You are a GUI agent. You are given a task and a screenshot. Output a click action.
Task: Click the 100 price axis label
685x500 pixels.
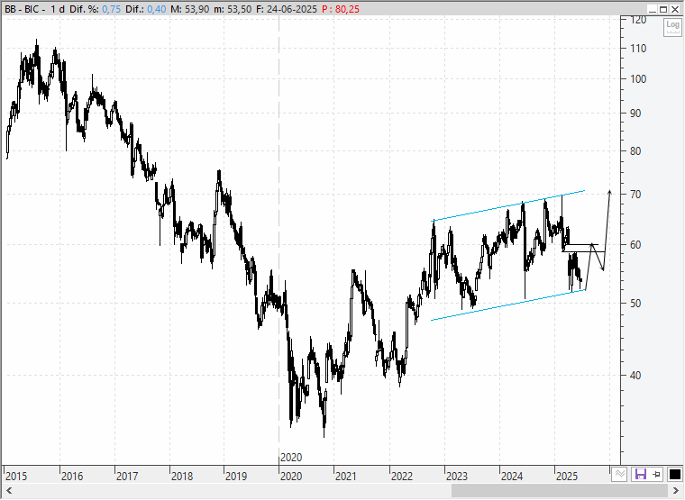638,79
